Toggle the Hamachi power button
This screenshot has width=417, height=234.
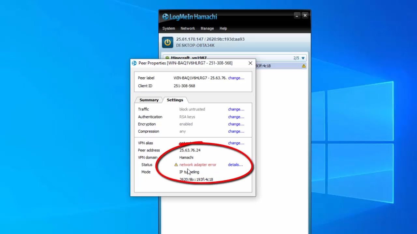(x=167, y=42)
